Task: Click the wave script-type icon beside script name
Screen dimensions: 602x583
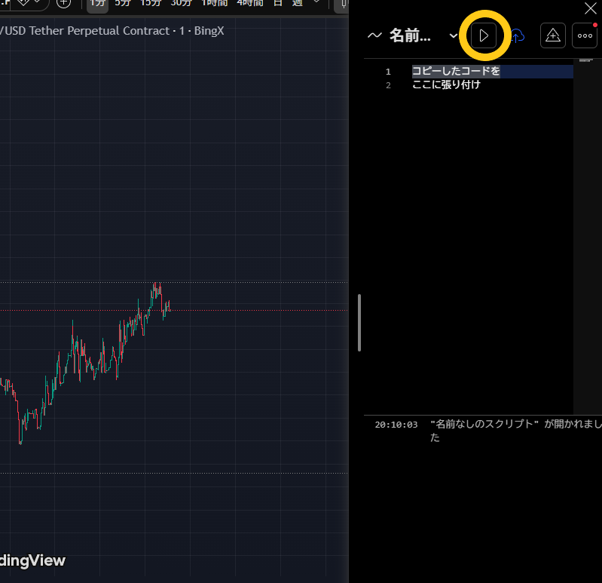Action: (374, 35)
